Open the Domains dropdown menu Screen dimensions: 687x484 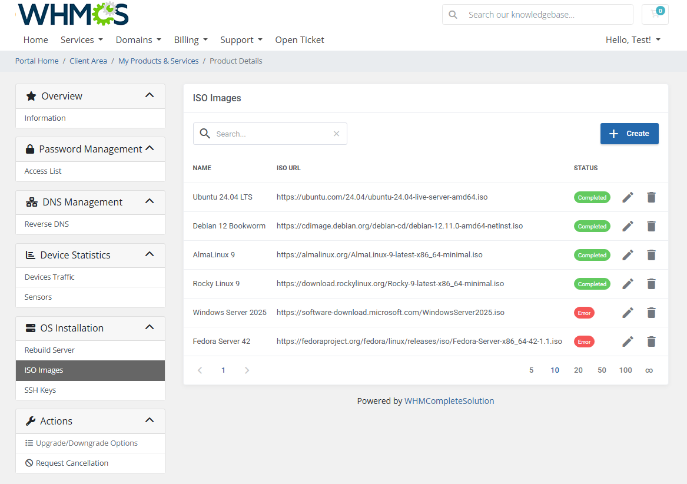pyautogui.click(x=138, y=40)
